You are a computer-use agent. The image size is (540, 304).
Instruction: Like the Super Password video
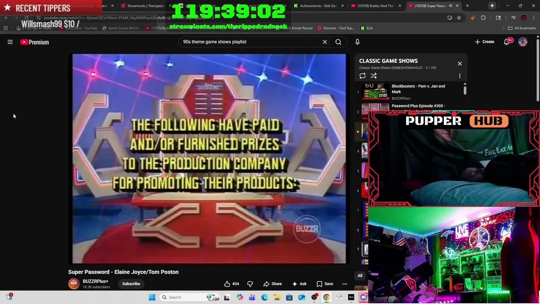[231, 284]
